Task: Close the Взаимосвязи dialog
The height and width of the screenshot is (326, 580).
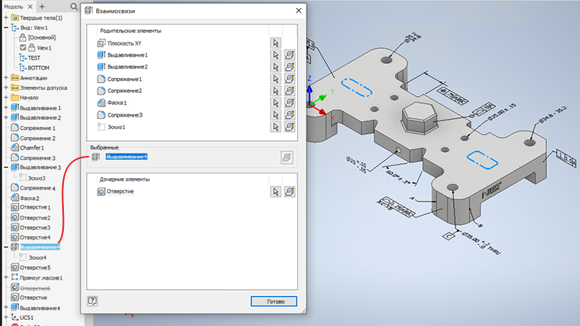Action: click(x=299, y=11)
